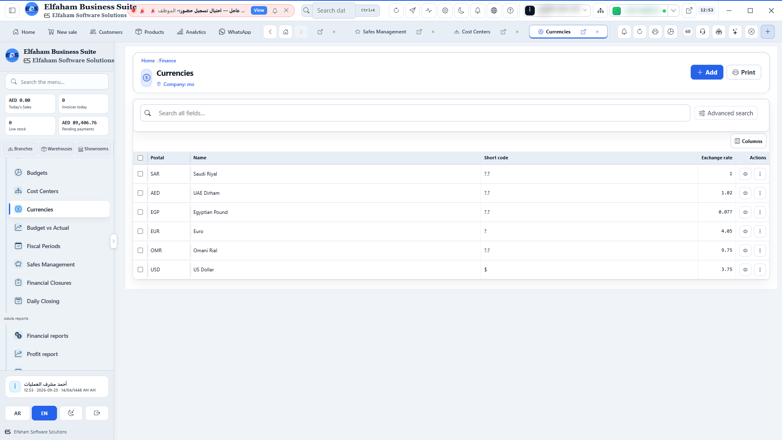Check the SAR Saudi Riyal row checkbox
The width and height of the screenshot is (782, 440).
coord(140,174)
